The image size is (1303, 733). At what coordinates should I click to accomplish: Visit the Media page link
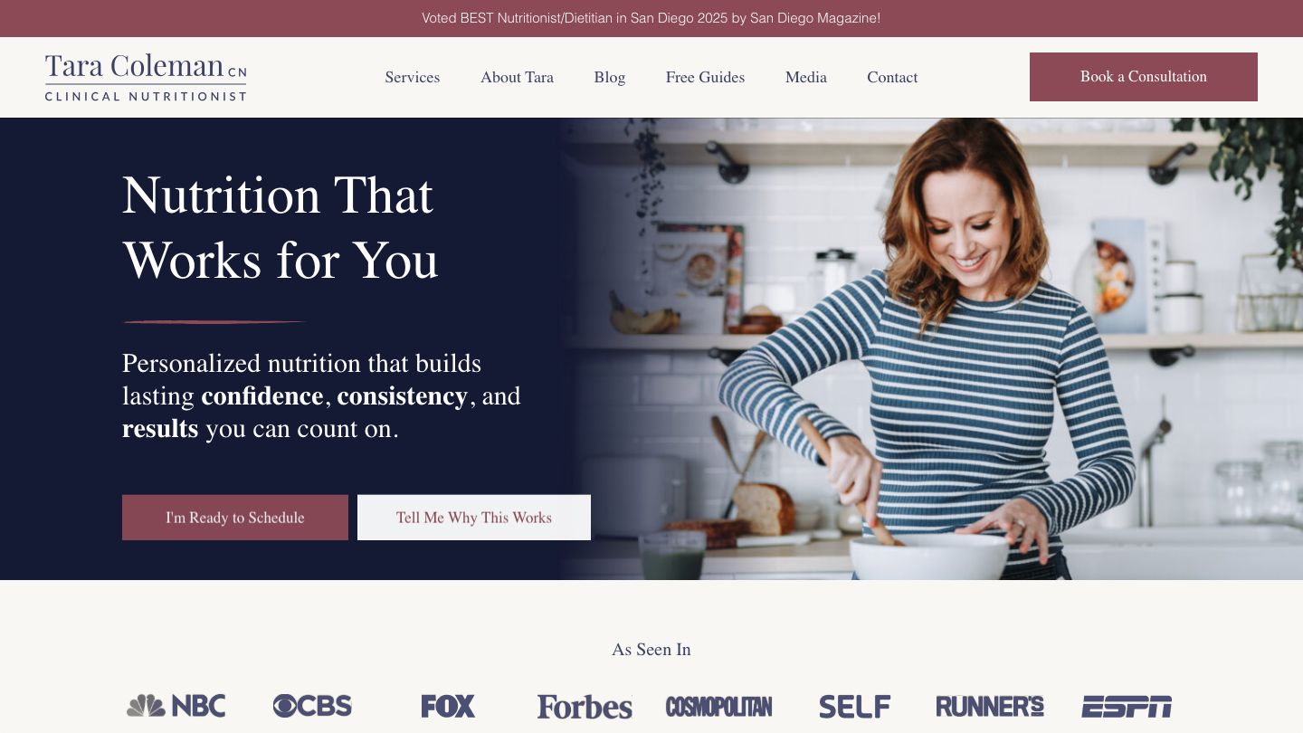[806, 77]
